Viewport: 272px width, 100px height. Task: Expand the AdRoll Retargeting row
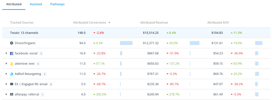[x=6, y=74]
